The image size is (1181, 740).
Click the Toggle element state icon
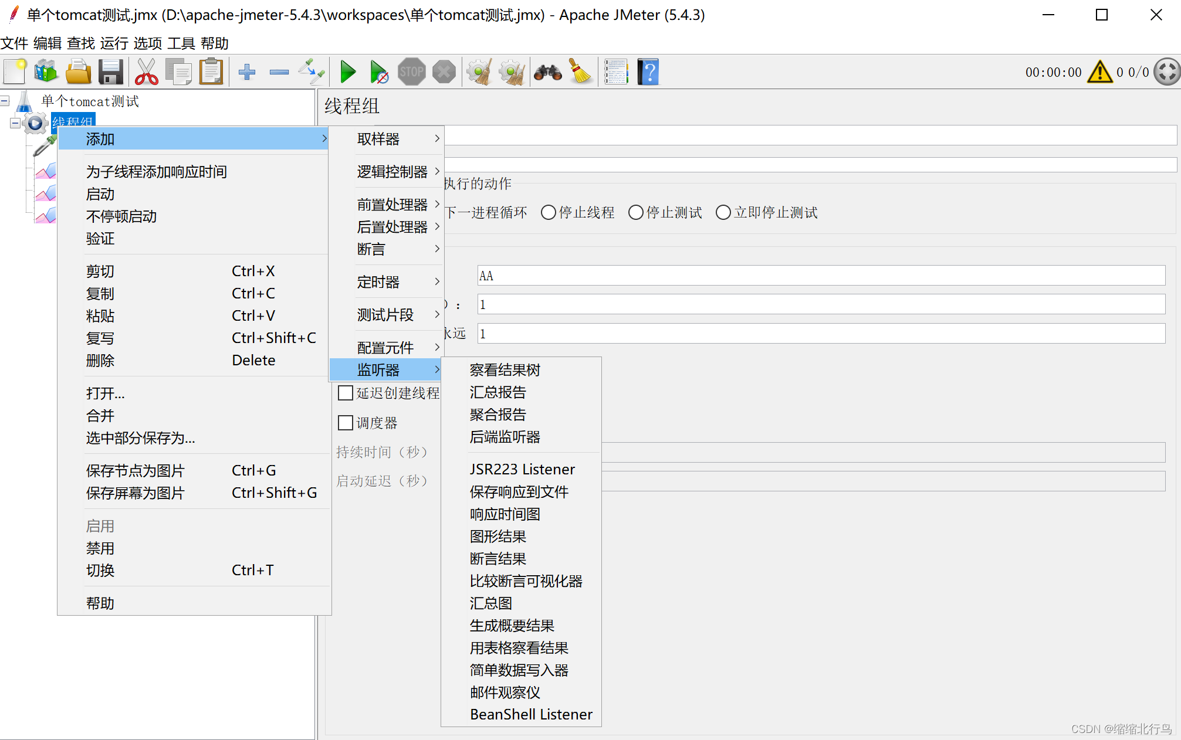coord(312,72)
